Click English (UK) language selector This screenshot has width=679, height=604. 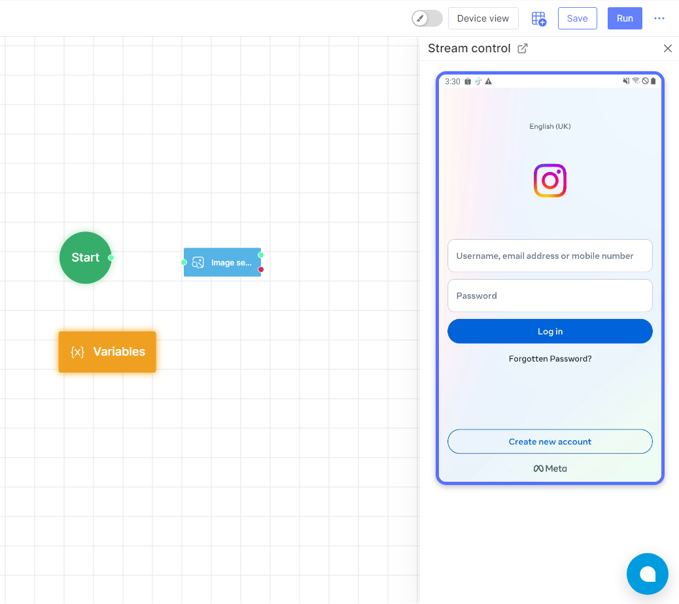550,126
